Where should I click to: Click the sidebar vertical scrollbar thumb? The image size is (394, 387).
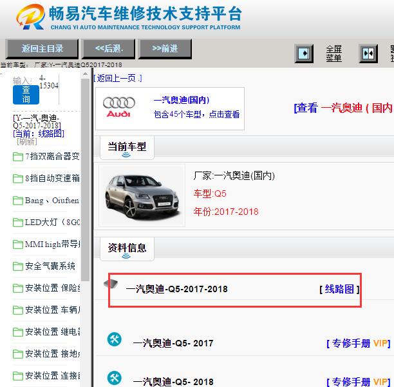coord(85,180)
